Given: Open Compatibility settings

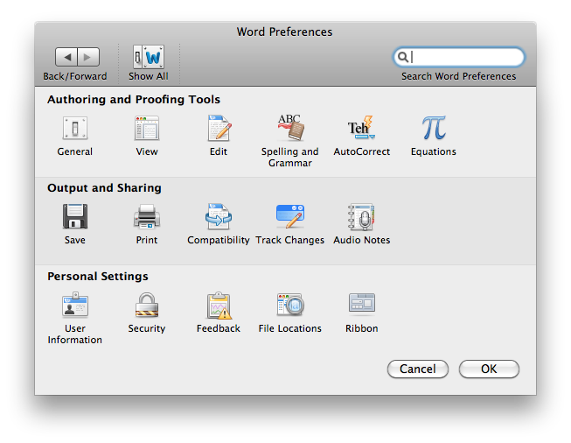Looking at the screenshot, I should coord(219,217).
